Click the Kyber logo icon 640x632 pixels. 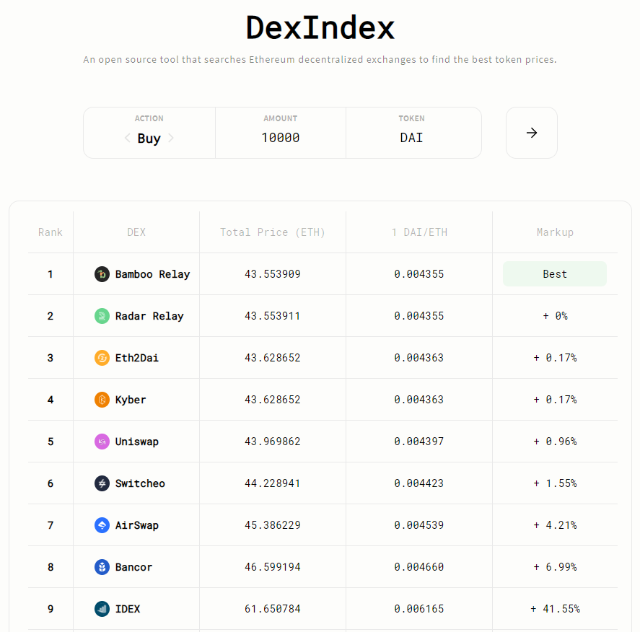click(102, 400)
